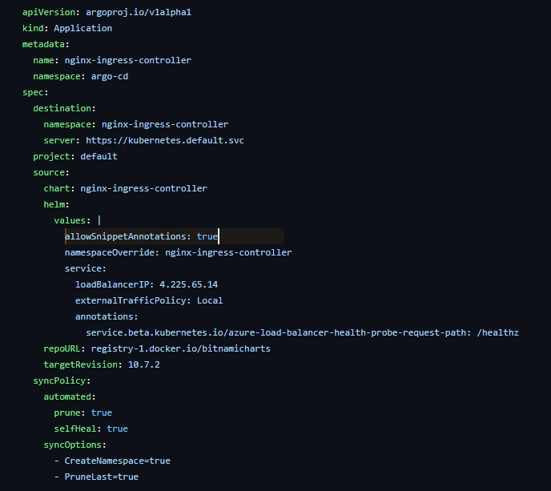The height and width of the screenshot is (491, 551).
Task: Click the 'Local' policy value
Action: [210, 300]
